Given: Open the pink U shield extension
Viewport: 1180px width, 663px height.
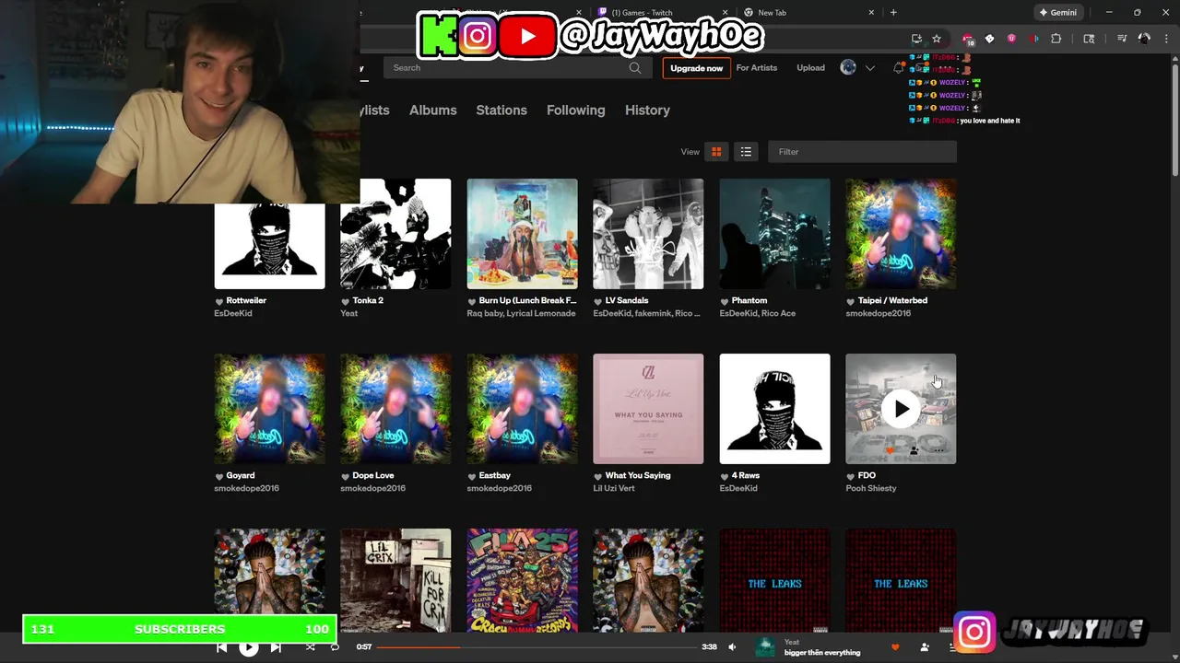Looking at the screenshot, I should (1011, 39).
